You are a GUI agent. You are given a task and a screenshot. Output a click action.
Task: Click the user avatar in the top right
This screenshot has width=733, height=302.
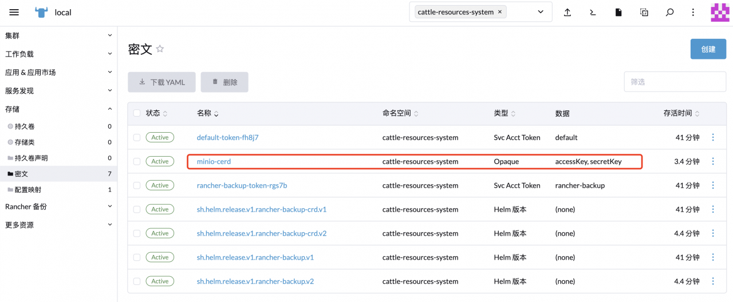pyautogui.click(x=720, y=12)
